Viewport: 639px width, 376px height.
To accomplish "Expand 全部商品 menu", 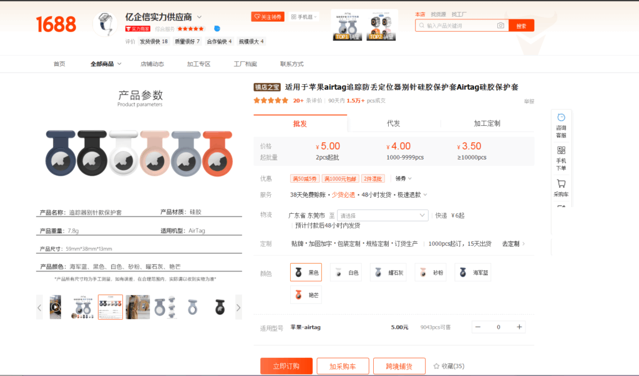I will (x=105, y=64).
